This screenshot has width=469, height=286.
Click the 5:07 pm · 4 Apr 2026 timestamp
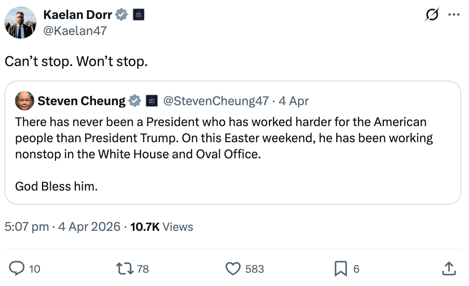63,227
